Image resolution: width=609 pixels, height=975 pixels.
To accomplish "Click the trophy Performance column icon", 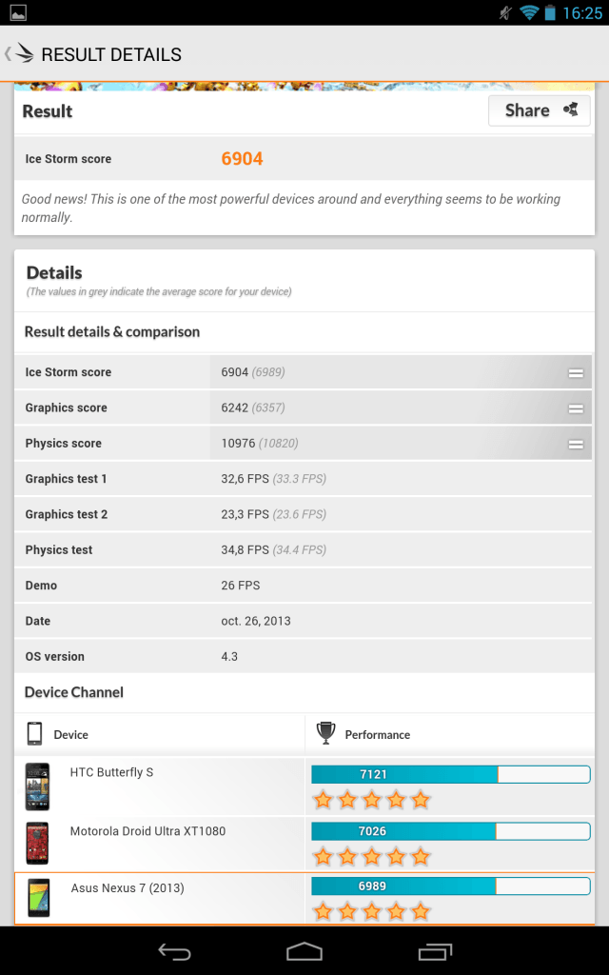I will tap(325, 734).
